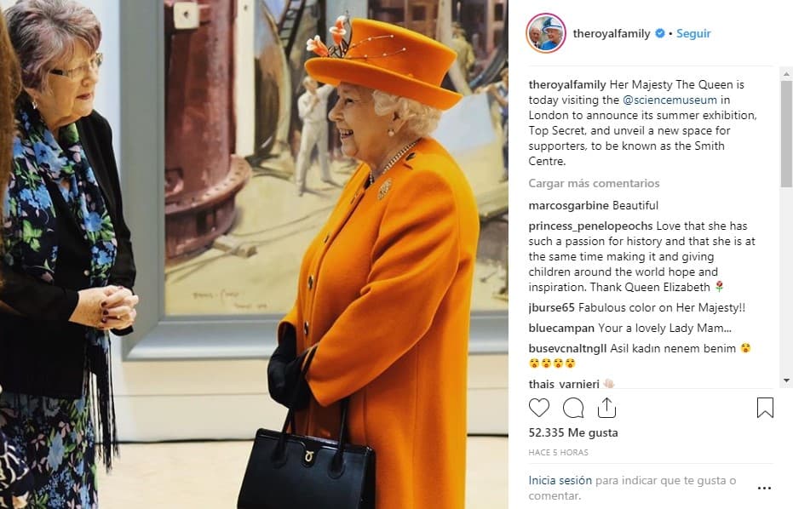Share the post via share icon

(x=606, y=408)
